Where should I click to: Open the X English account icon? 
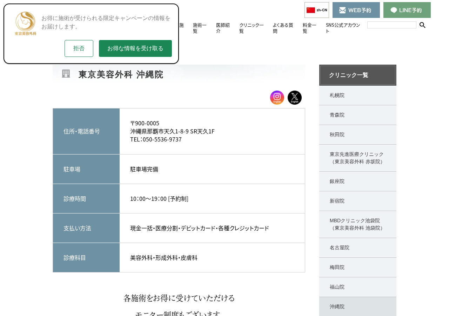click(x=295, y=98)
